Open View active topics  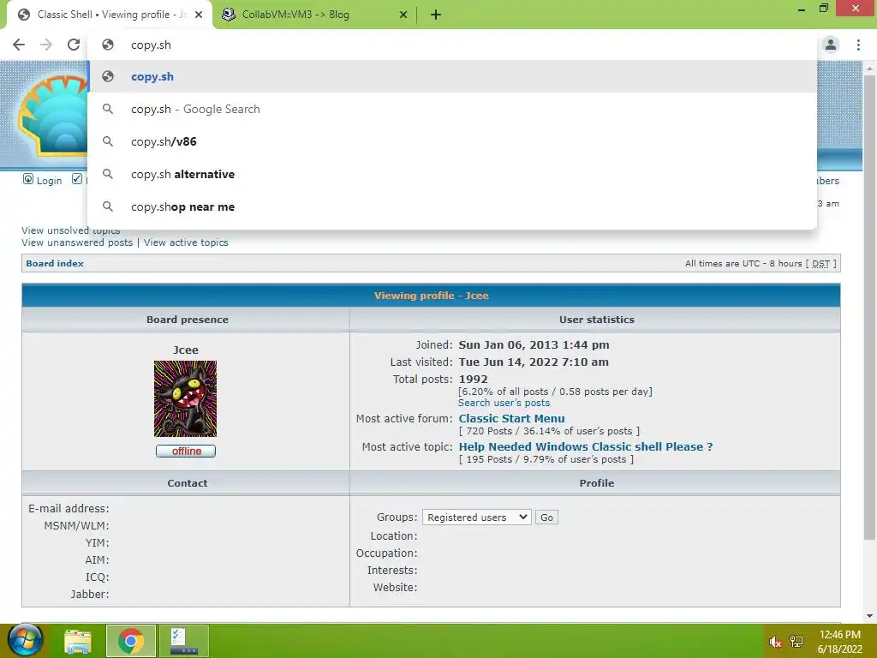186,242
